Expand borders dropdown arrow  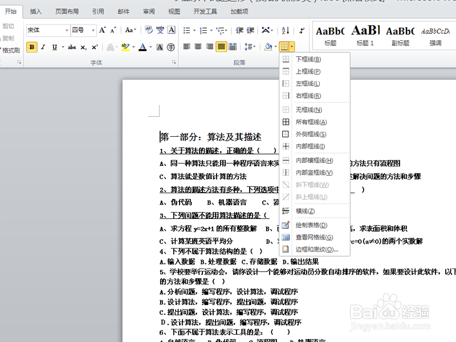coord(292,47)
